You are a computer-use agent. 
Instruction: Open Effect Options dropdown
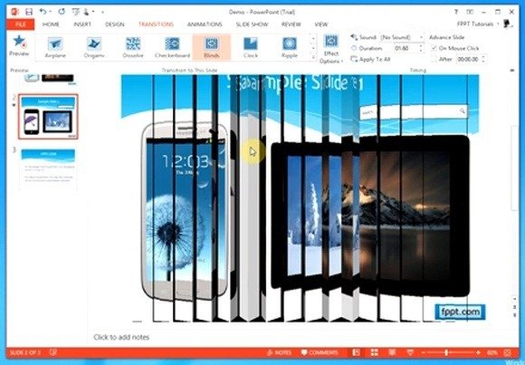331,49
